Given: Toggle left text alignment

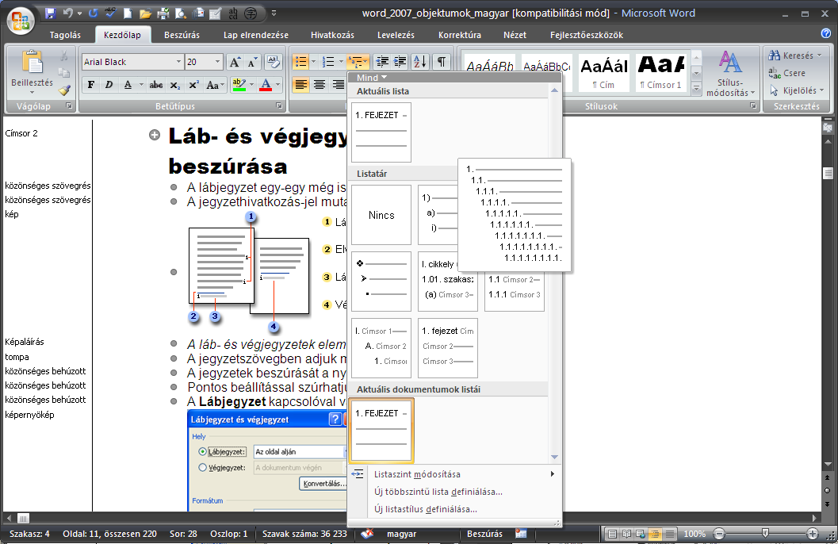Looking at the screenshot, I should coord(301,84).
